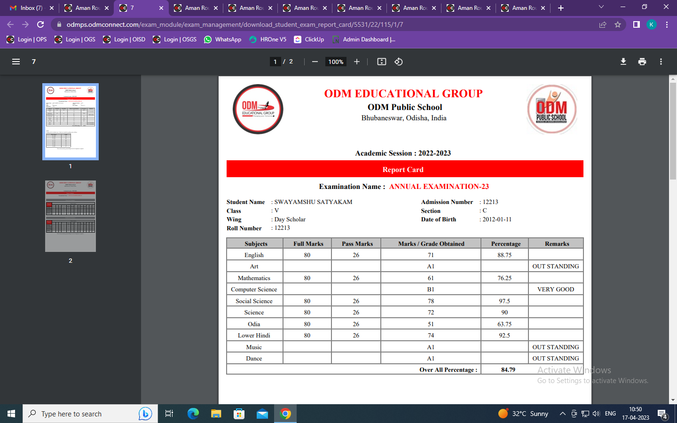This screenshot has height=423, width=677.
Task: Click the current page number field
Action: click(275, 62)
